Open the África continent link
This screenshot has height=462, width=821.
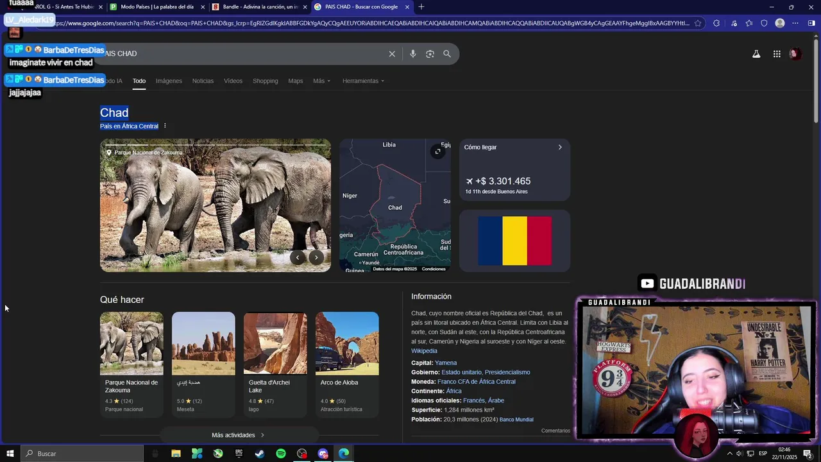click(x=454, y=391)
